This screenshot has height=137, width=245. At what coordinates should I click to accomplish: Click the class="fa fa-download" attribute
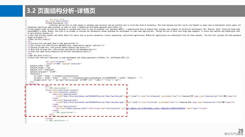pos(150,96)
